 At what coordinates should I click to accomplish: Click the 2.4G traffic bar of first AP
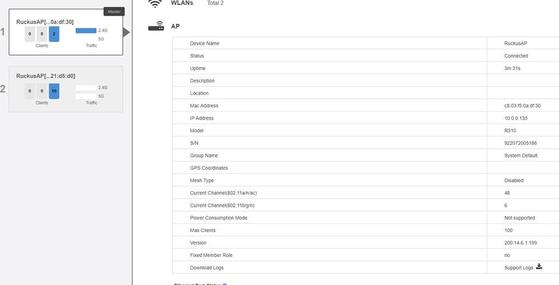pos(86,31)
